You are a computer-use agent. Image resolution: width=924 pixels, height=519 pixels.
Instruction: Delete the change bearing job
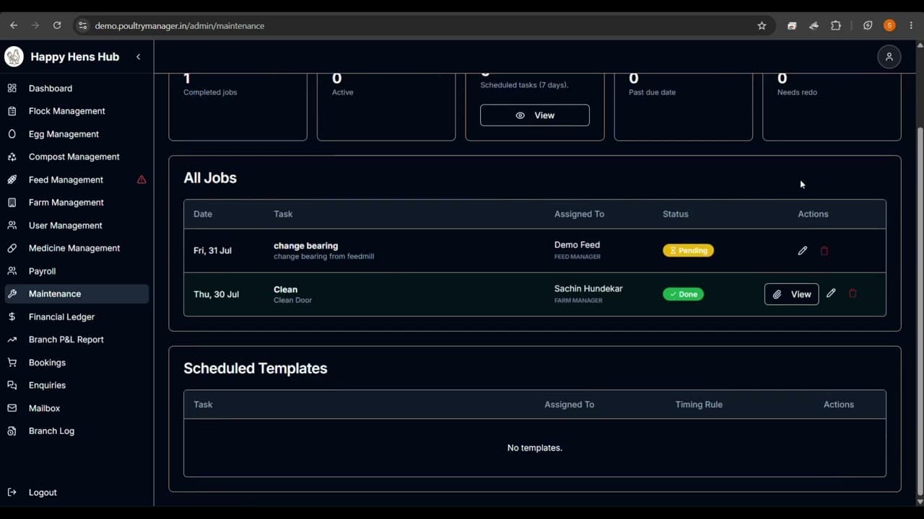(824, 251)
